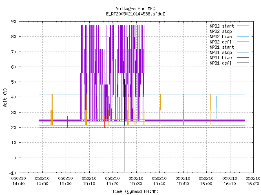This screenshot has height=195, width=261.
Task: Click the 0 y-axis tick label
Action: (15, 158)
